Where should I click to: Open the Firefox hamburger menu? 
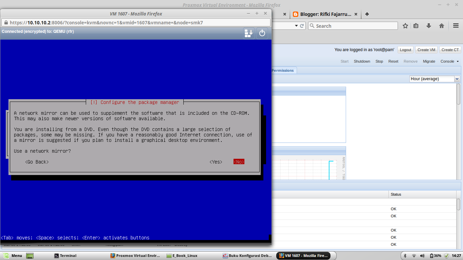456,26
